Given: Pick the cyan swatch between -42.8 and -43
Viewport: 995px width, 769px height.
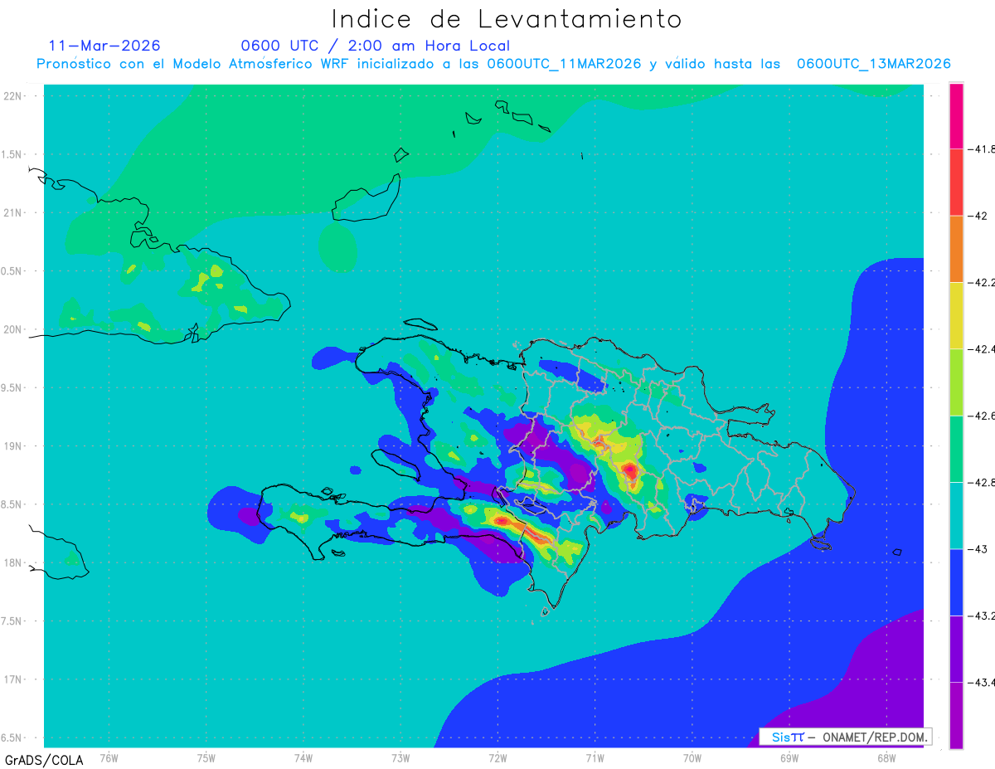Looking at the screenshot, I should 956,515.
